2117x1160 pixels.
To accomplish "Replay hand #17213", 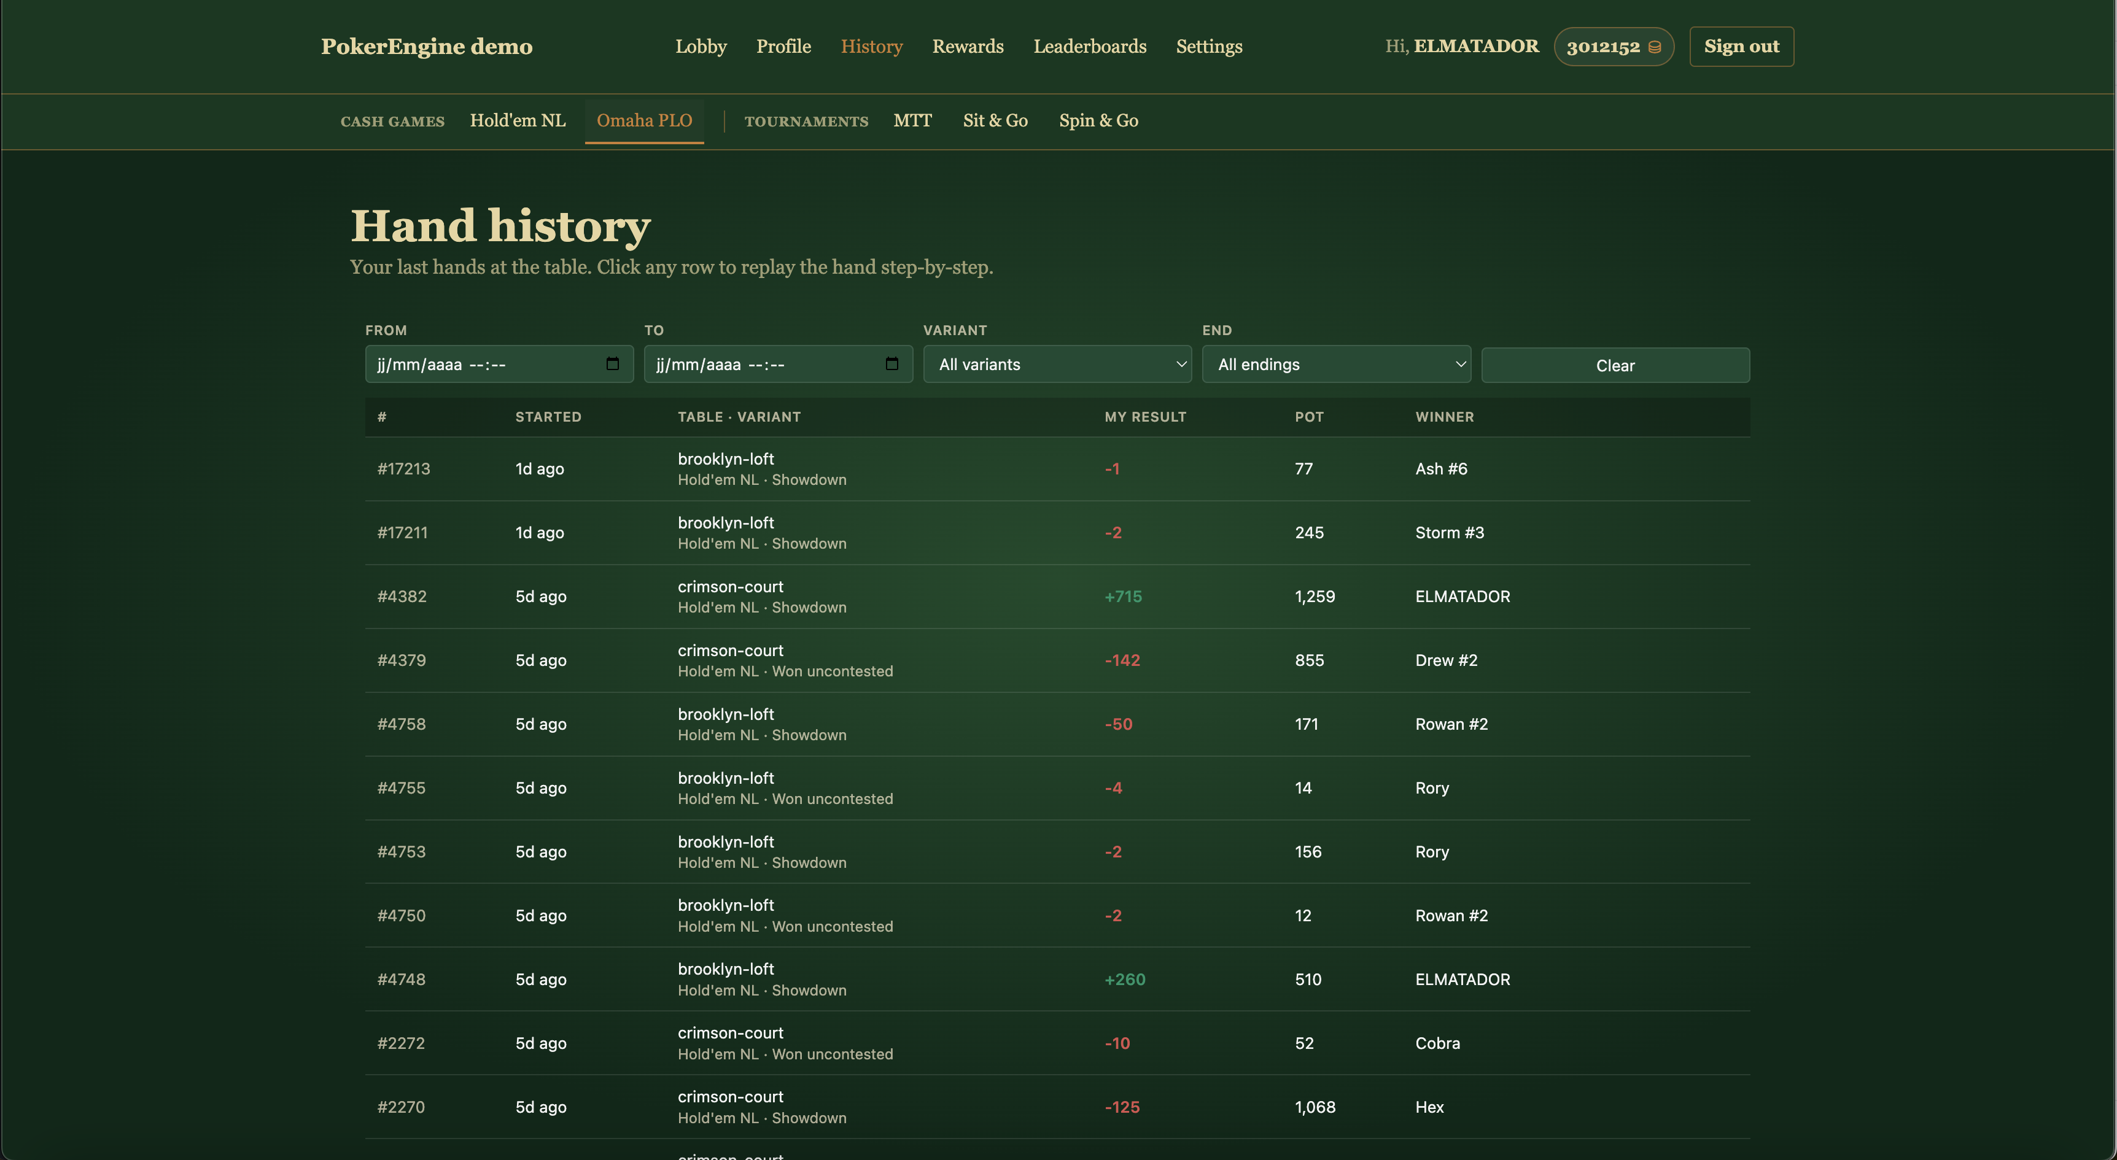I will (x=1057, y=469).
